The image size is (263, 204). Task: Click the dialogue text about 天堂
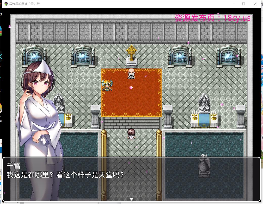coord(66,175)
